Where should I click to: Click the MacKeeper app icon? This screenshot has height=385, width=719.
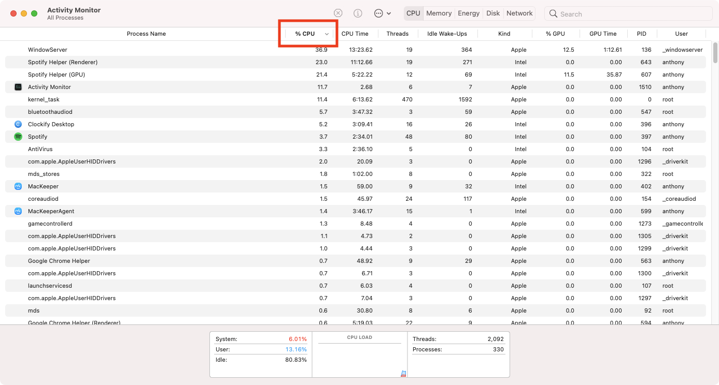click(18, 186)
